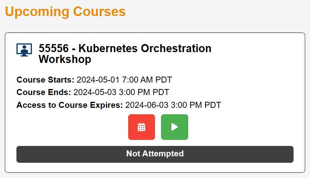Click the course number 55556
Viewport: 310px width, 178px height.
[54, 49]
